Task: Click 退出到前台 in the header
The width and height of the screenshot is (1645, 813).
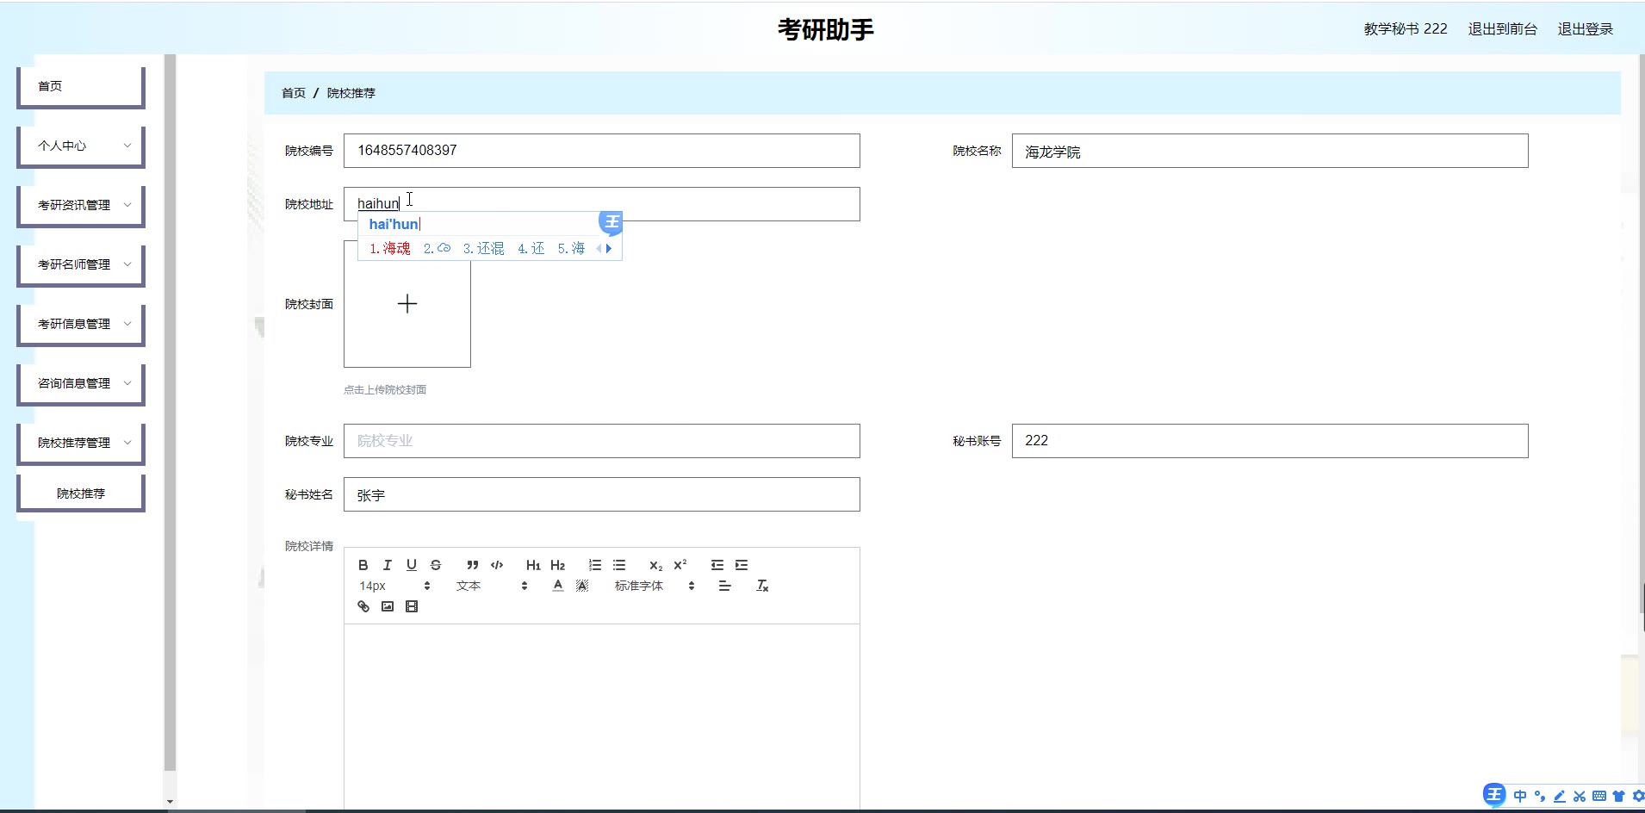Action: point(1502,29)
